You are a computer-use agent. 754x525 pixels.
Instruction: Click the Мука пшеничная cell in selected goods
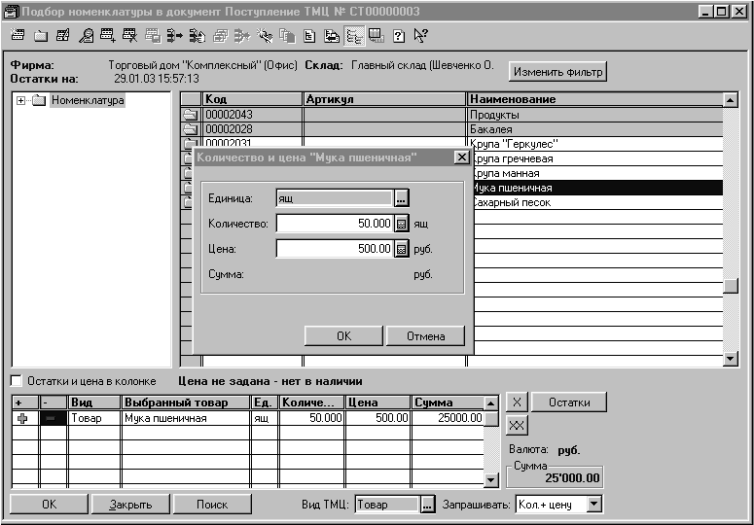click(186, 418)
